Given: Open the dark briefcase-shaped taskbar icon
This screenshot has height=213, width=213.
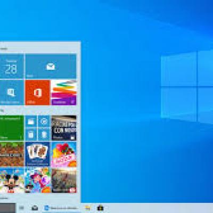Looking at the screenshot, I should [x=35, y=208].
